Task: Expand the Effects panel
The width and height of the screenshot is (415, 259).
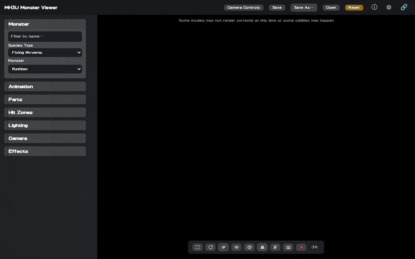Action: point(45,151)
